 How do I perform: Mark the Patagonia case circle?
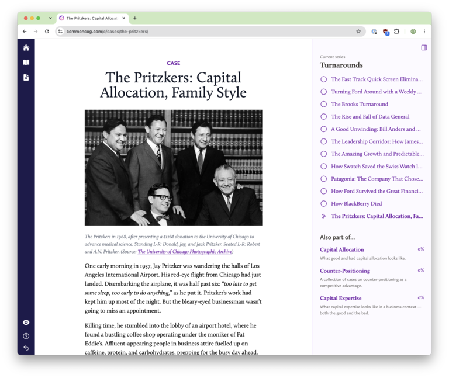(x=323, y=179)
